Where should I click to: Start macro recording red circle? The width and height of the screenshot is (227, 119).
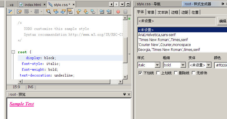[118, 12]
